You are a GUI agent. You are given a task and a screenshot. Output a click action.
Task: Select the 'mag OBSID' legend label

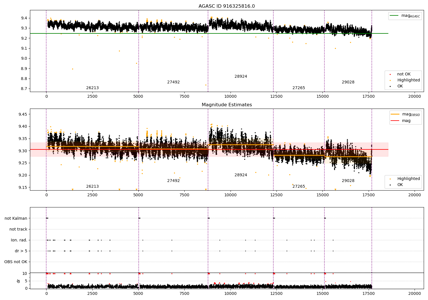[x=411, y=114]
